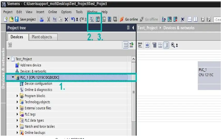
Task: Click the Download to device icon
Action: coord(98,19)
